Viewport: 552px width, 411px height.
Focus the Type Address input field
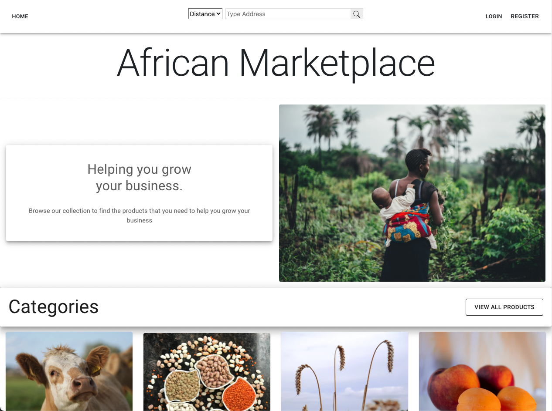tap(288, 14)
